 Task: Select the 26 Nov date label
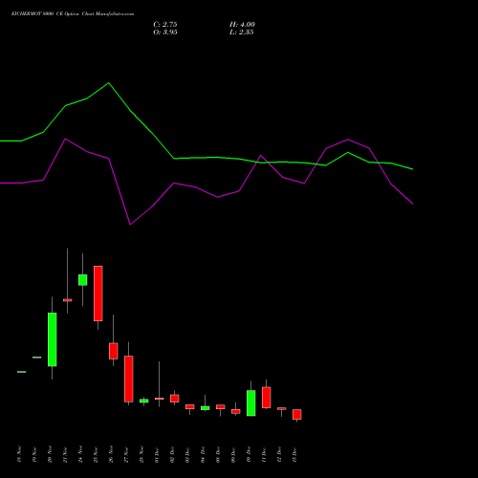coord(111,454)
